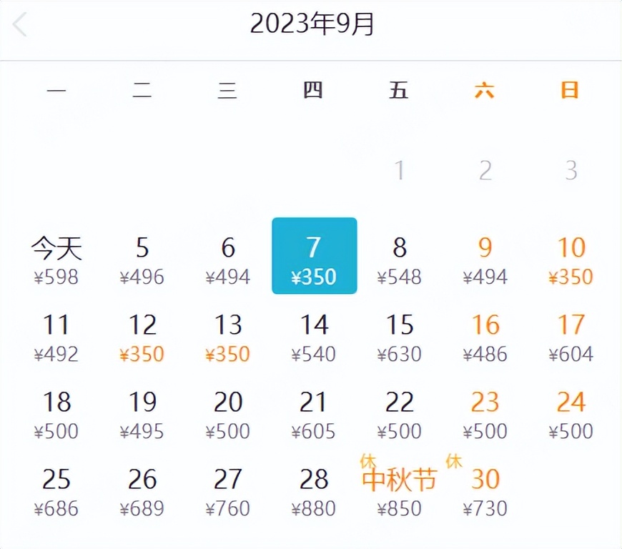Image resolution: width=622 pixels, height=549 pixels.
Task: Click the 六 Saturday column header
Action: coord(485,91)
